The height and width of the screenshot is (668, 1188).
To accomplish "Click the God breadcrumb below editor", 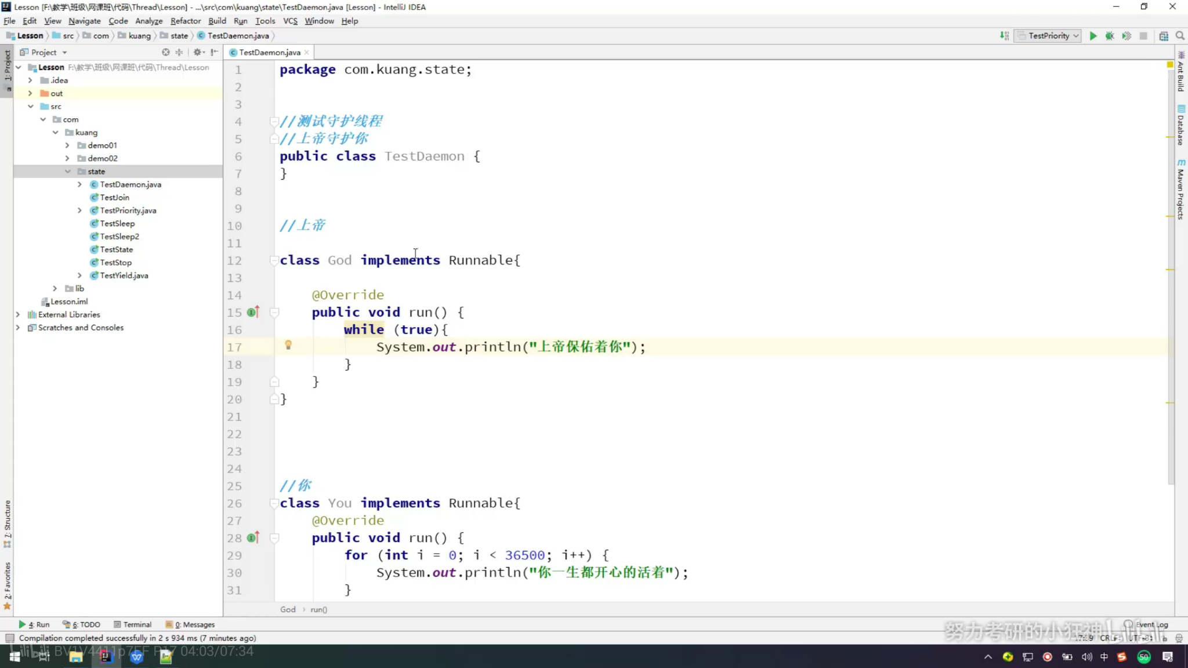I will point(288,609).
